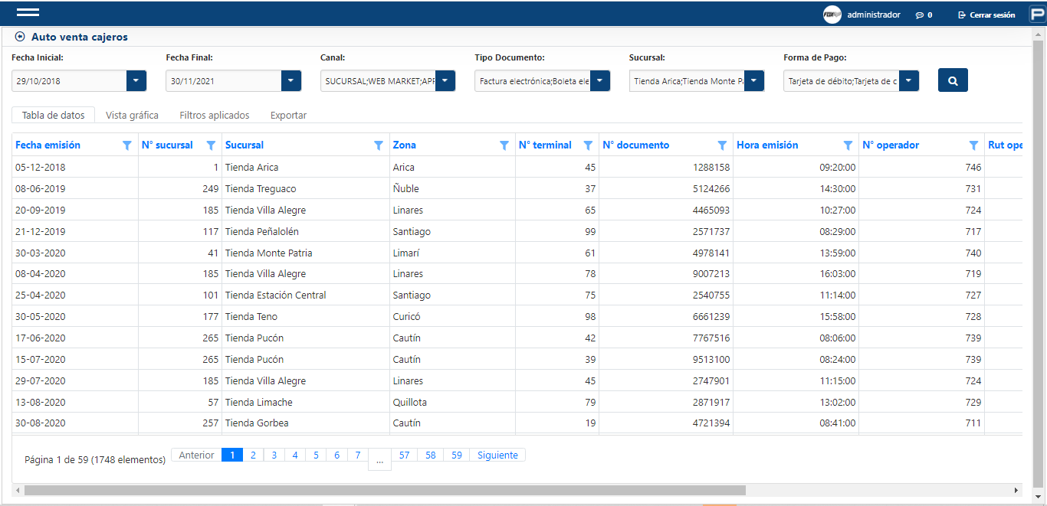Select page 1 in pagination

click(x=232, y=455)
